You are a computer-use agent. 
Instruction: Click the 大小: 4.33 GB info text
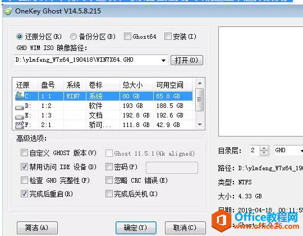(240, 196)
